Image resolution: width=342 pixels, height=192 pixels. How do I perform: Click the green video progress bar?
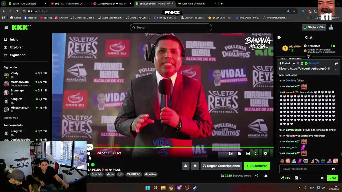tap(183, 147)
